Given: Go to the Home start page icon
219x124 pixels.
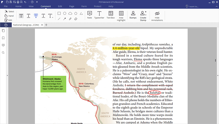Looking at the screenshot, I should click(x=6, y=25).
